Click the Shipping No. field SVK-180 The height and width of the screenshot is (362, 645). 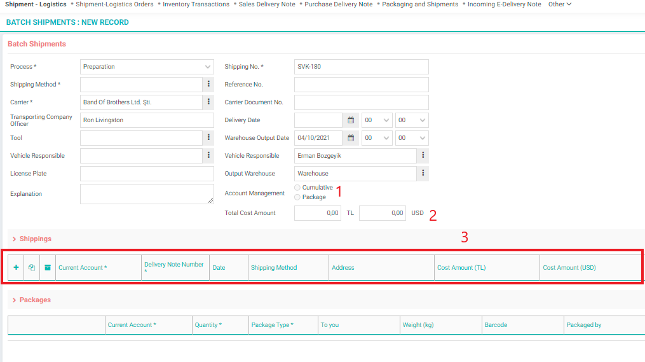point(361,67)
